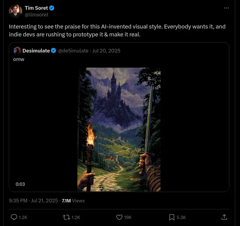This screenshot has width=240, height=226.
Task: Open Tim Soret display name link
Action: (36, 8)
